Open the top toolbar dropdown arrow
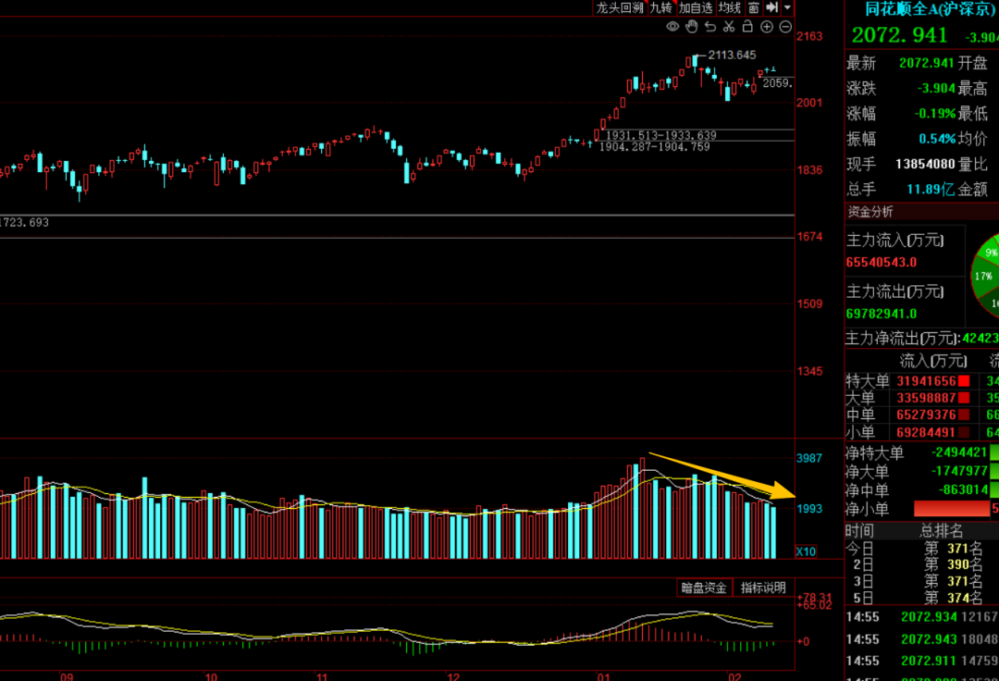The image size is (999, 681). pyautogui.click(x=787, y=7)
